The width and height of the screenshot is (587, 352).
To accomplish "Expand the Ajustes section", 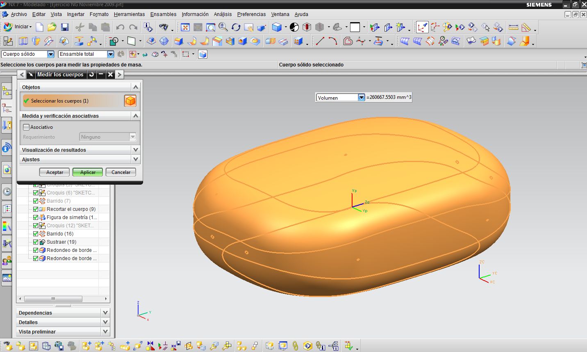I will click(x=136, y=159).
